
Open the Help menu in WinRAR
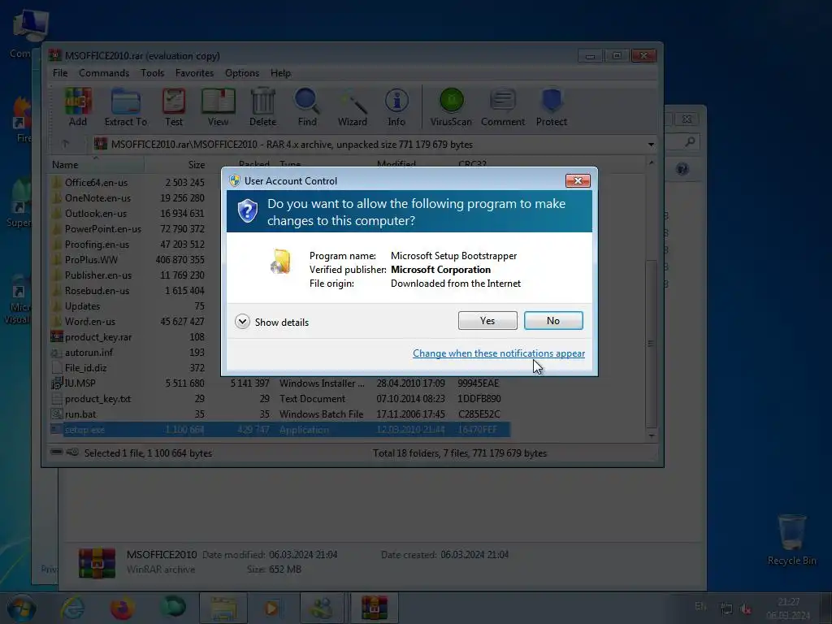280,73
